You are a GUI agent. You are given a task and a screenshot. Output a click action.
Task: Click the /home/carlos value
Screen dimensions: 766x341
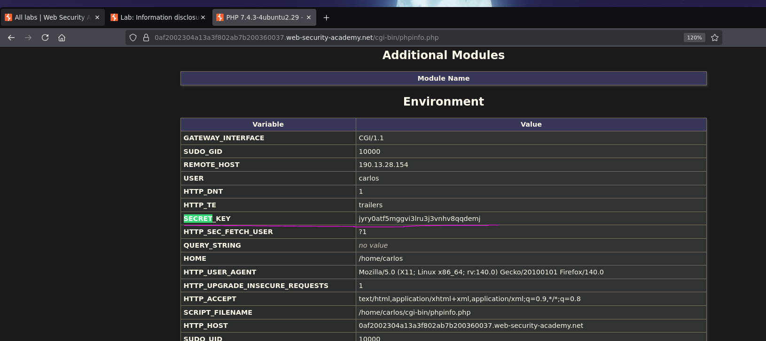pyautogui.click(x=381, y=258)
